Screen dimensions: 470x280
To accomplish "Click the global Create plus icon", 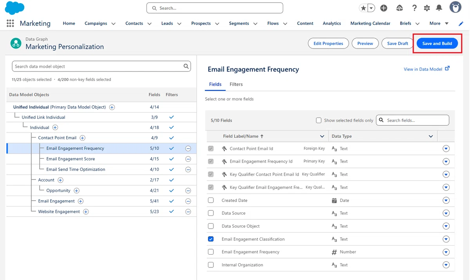I will pos(384,8).
